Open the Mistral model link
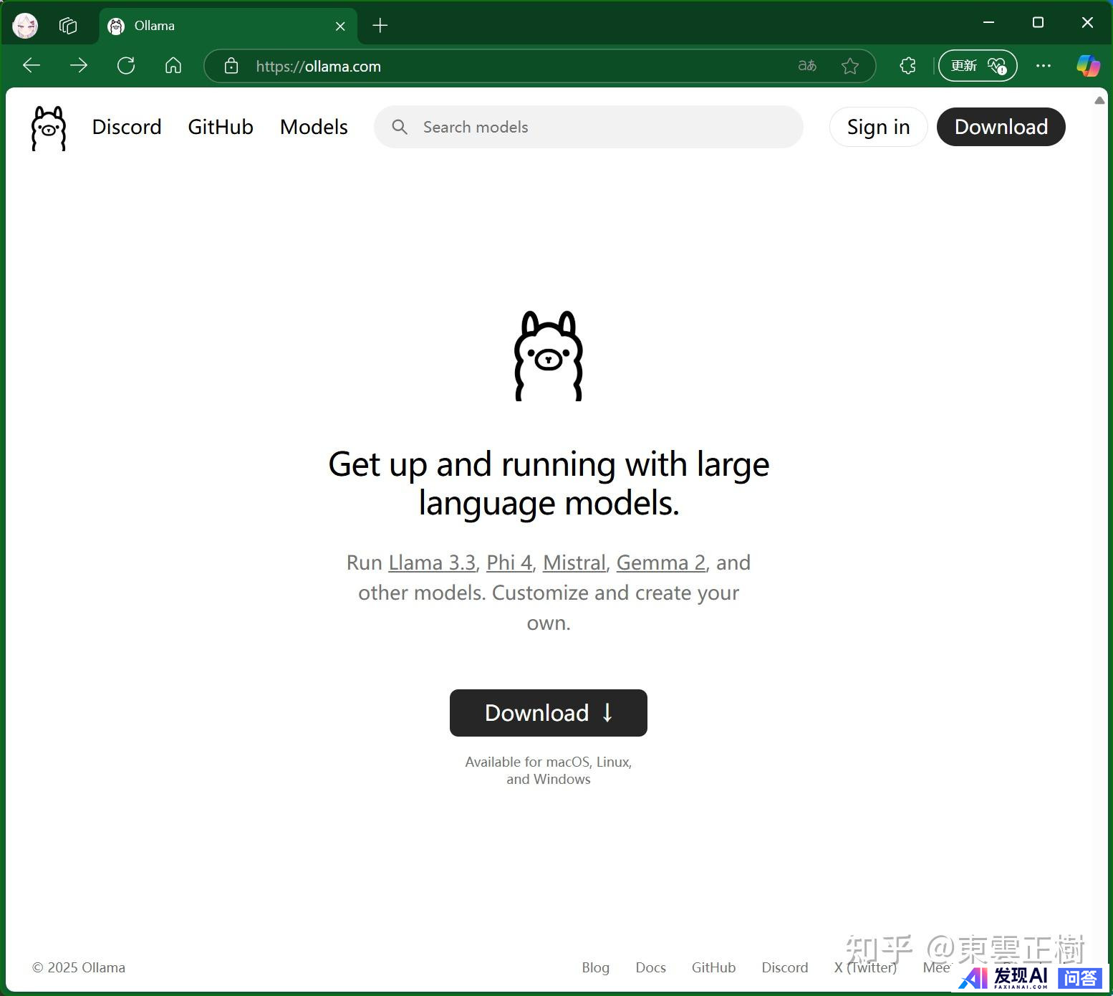The height and width of the screenshot is (996, 1113). (574, 562)
